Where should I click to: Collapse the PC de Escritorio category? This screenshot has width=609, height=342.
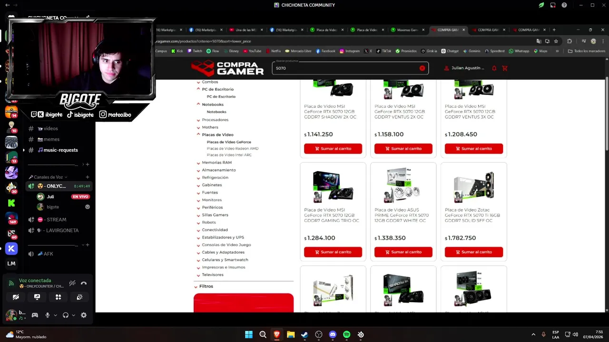pyautogui.click(x=198, y=89)
